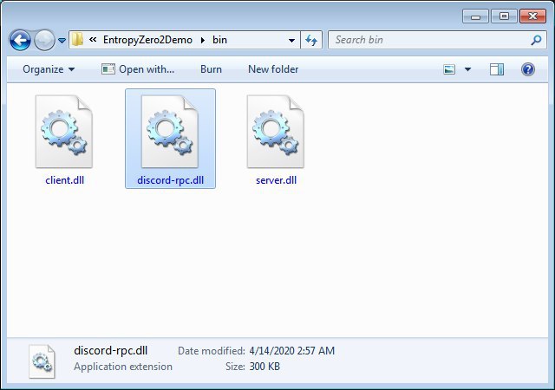
Task: Change your view with the view icon
Action: (449, 69)
